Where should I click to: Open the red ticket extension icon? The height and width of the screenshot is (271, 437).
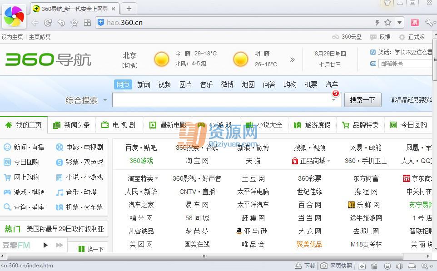click(415, 22)
